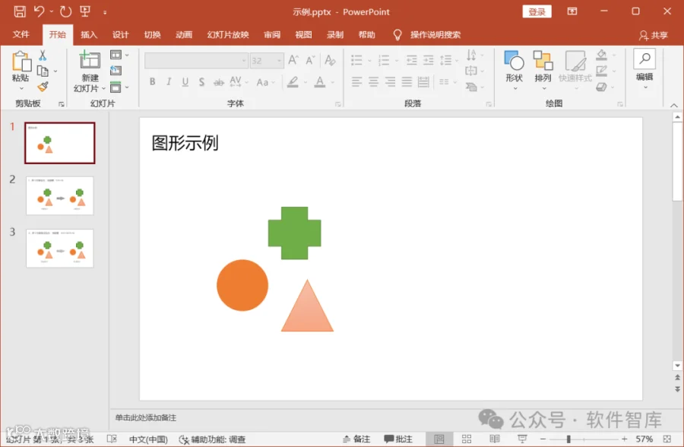Click the Cut scissors icon
684x447 pixels.
tap(43, 55)
